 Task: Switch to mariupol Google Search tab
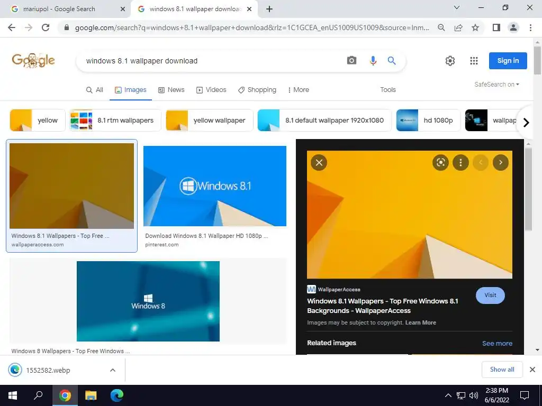pos(66,10)
